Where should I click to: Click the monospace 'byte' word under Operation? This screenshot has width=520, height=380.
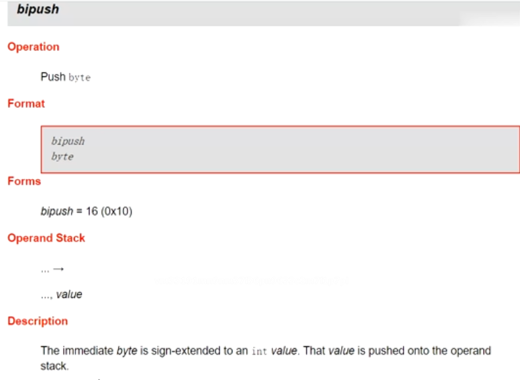[79, 78]
